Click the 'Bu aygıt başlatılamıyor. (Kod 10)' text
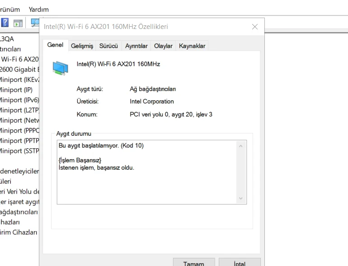 (101, 146)
